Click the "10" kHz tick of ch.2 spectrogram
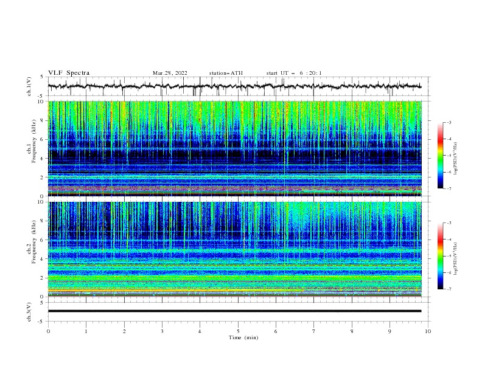The image size is (482, 372). click(42, 202)
